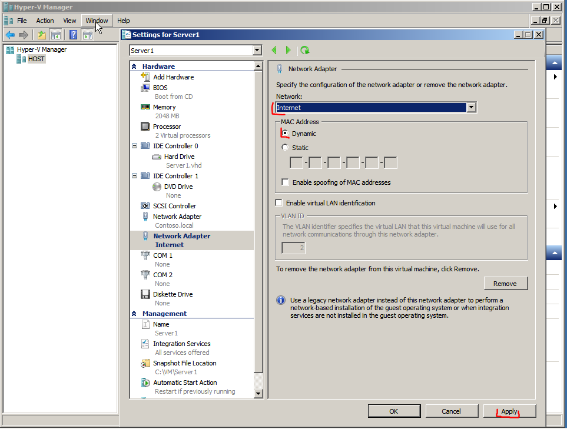
Task: Select the Static MAC address option
Action: [x=285, y=148]
